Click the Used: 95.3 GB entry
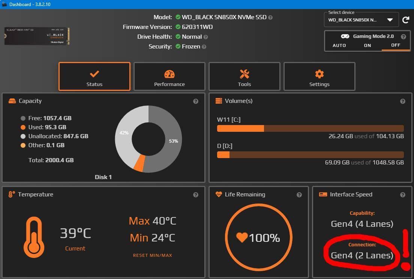 [47, 127]
